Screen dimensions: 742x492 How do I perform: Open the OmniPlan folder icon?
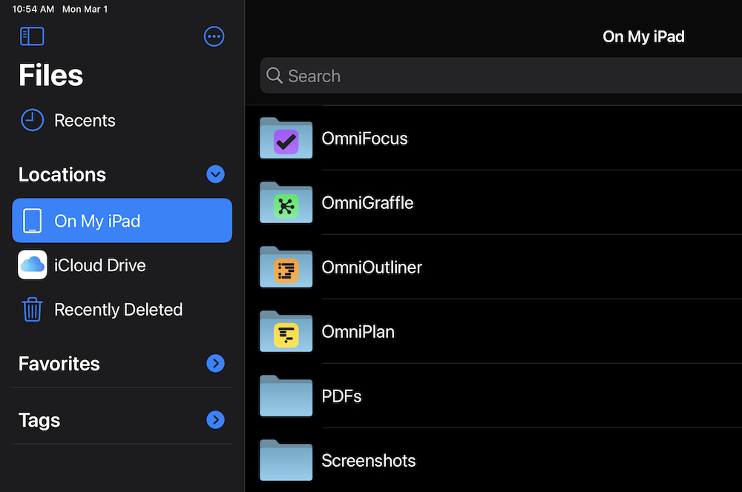coord(286,332)
